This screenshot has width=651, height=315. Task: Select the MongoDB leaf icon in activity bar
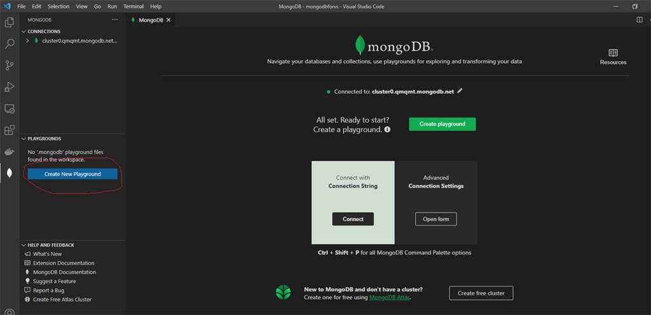click(x=9, y=173)
